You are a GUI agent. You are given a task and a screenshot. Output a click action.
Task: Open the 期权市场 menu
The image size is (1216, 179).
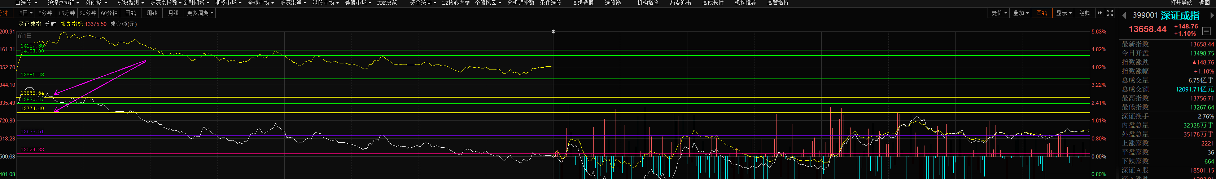click(228, 3)
